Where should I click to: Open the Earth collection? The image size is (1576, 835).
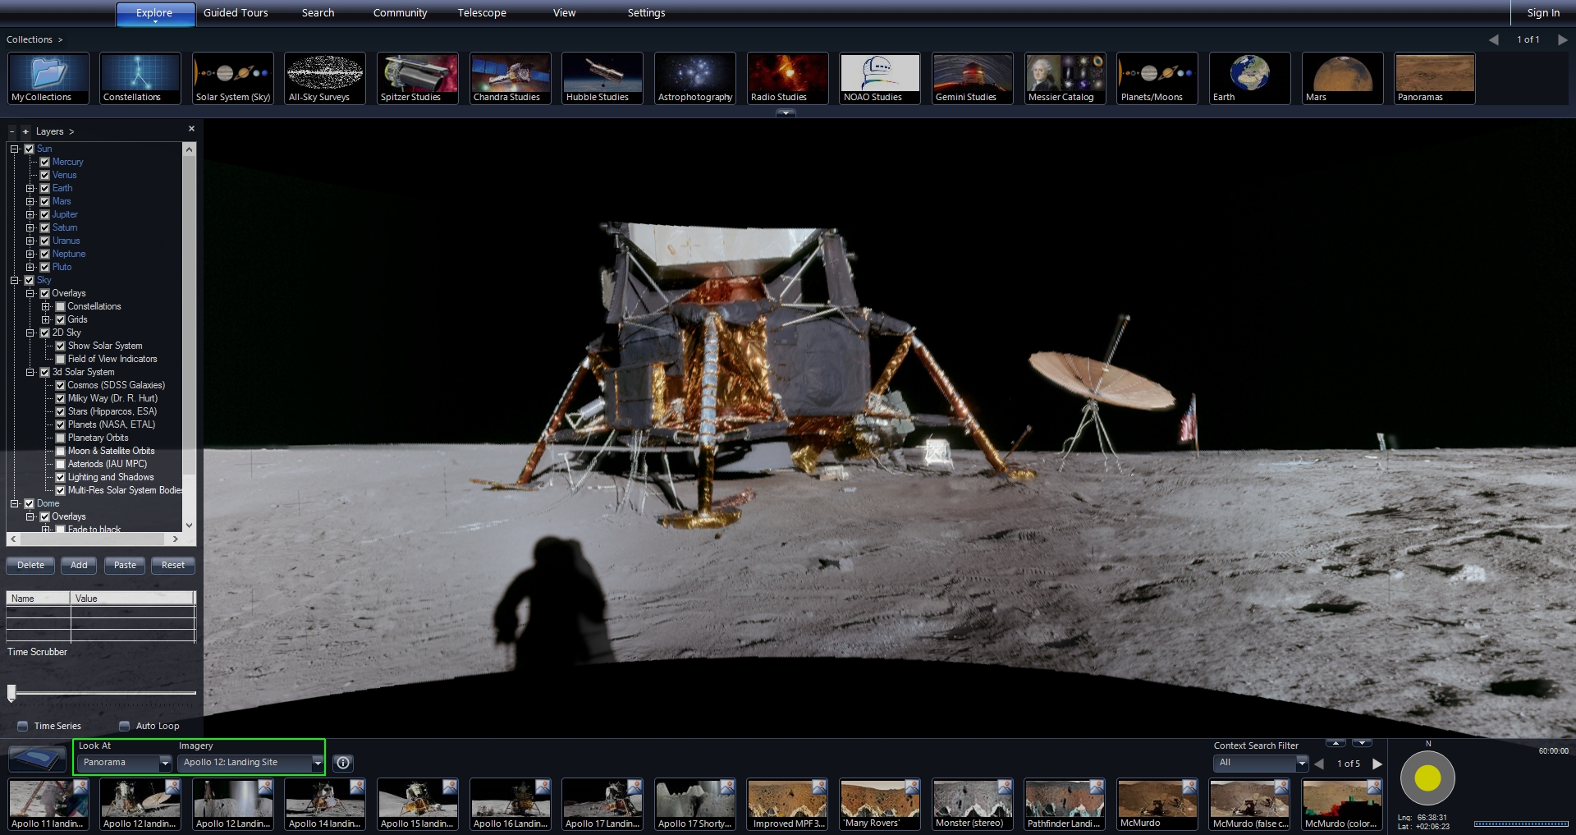point(1250,78)
